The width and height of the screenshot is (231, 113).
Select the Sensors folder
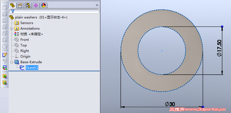(24, 23)
